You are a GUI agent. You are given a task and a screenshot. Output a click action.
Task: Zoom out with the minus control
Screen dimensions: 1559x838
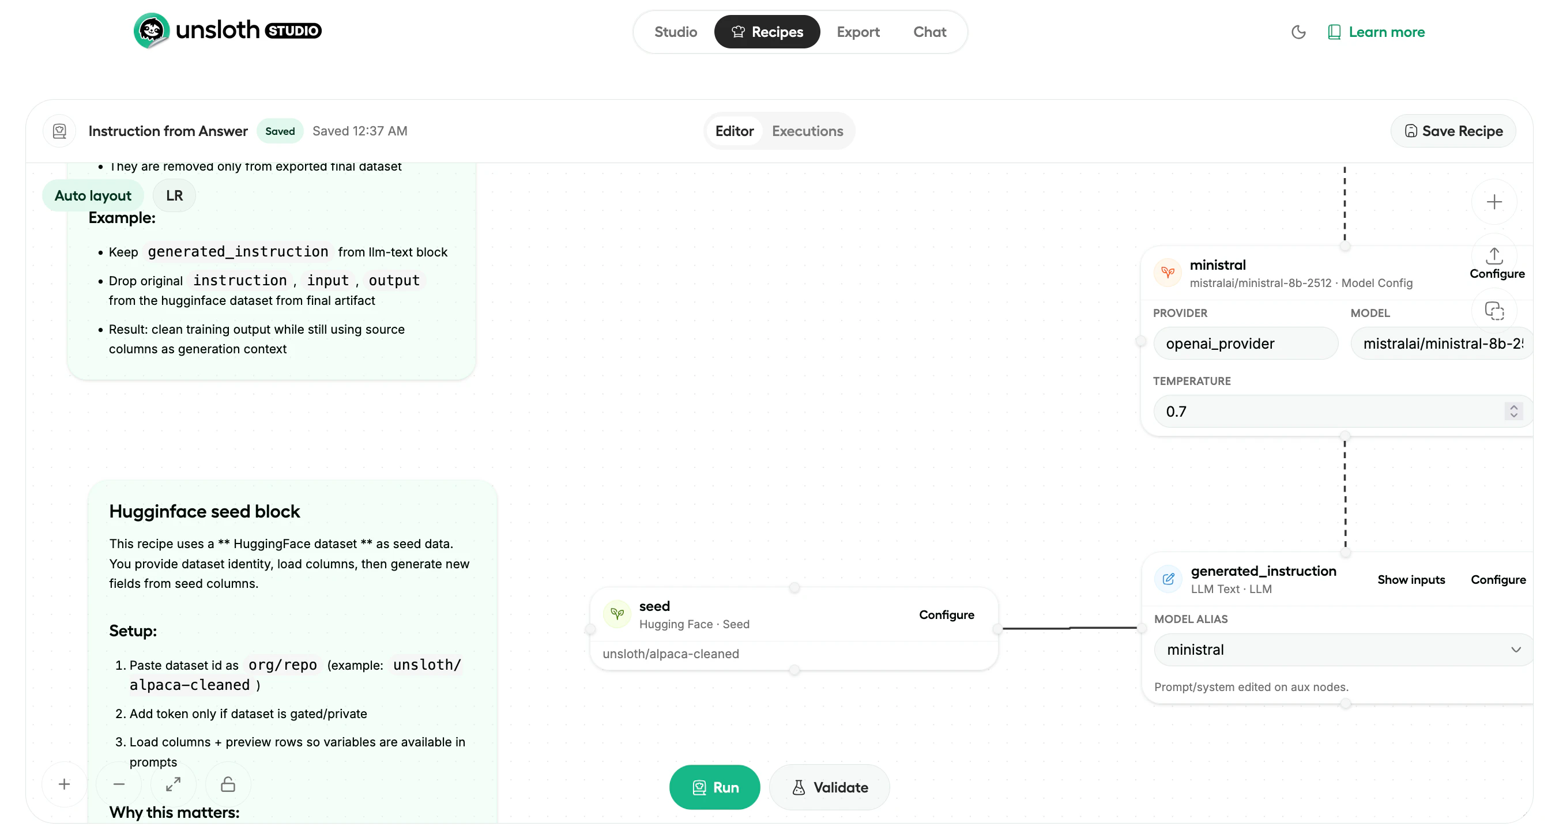pos(119,784)
